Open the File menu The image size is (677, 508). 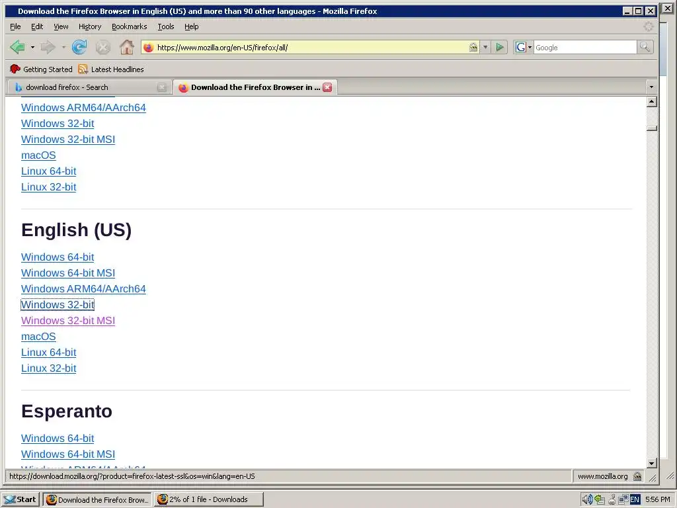click(x=15, y=26)
